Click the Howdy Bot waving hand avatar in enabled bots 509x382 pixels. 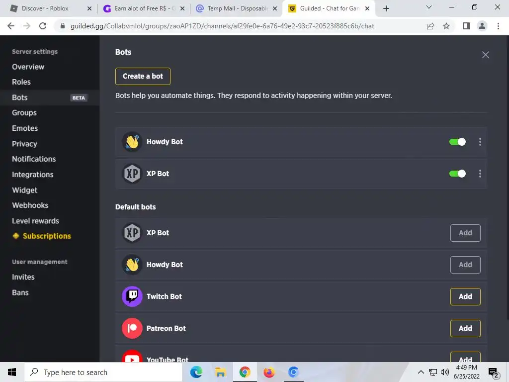[x=132, y=142]
